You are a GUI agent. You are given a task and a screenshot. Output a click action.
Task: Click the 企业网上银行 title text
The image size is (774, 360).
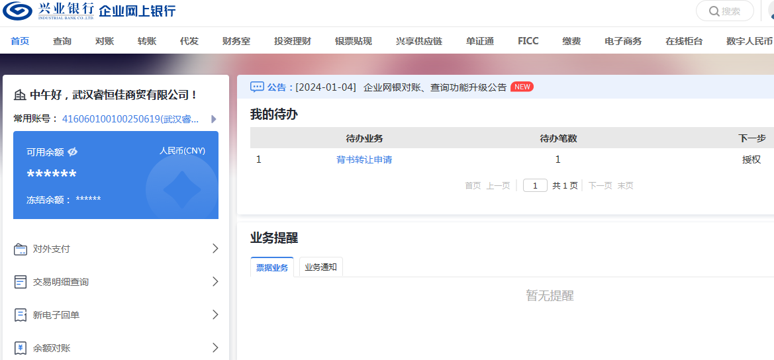138,11
